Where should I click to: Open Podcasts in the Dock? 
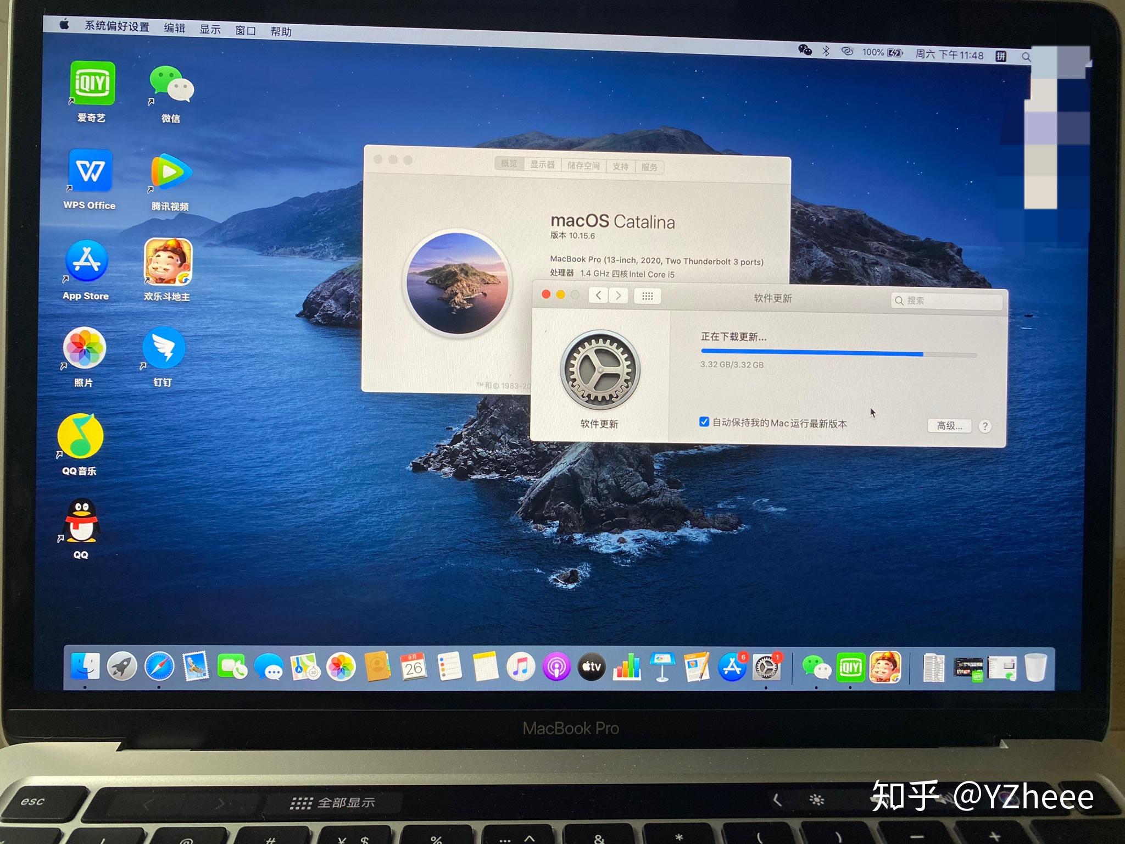click(556, 668)
